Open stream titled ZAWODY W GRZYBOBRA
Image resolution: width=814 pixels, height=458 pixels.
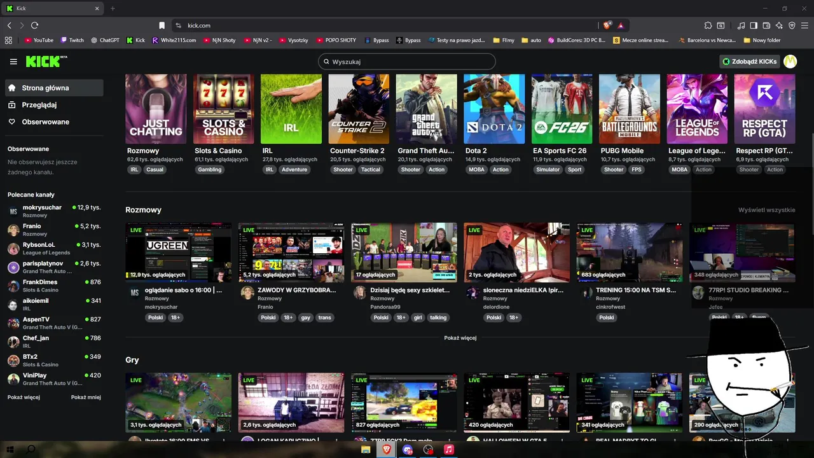click(x=296, y=290)
